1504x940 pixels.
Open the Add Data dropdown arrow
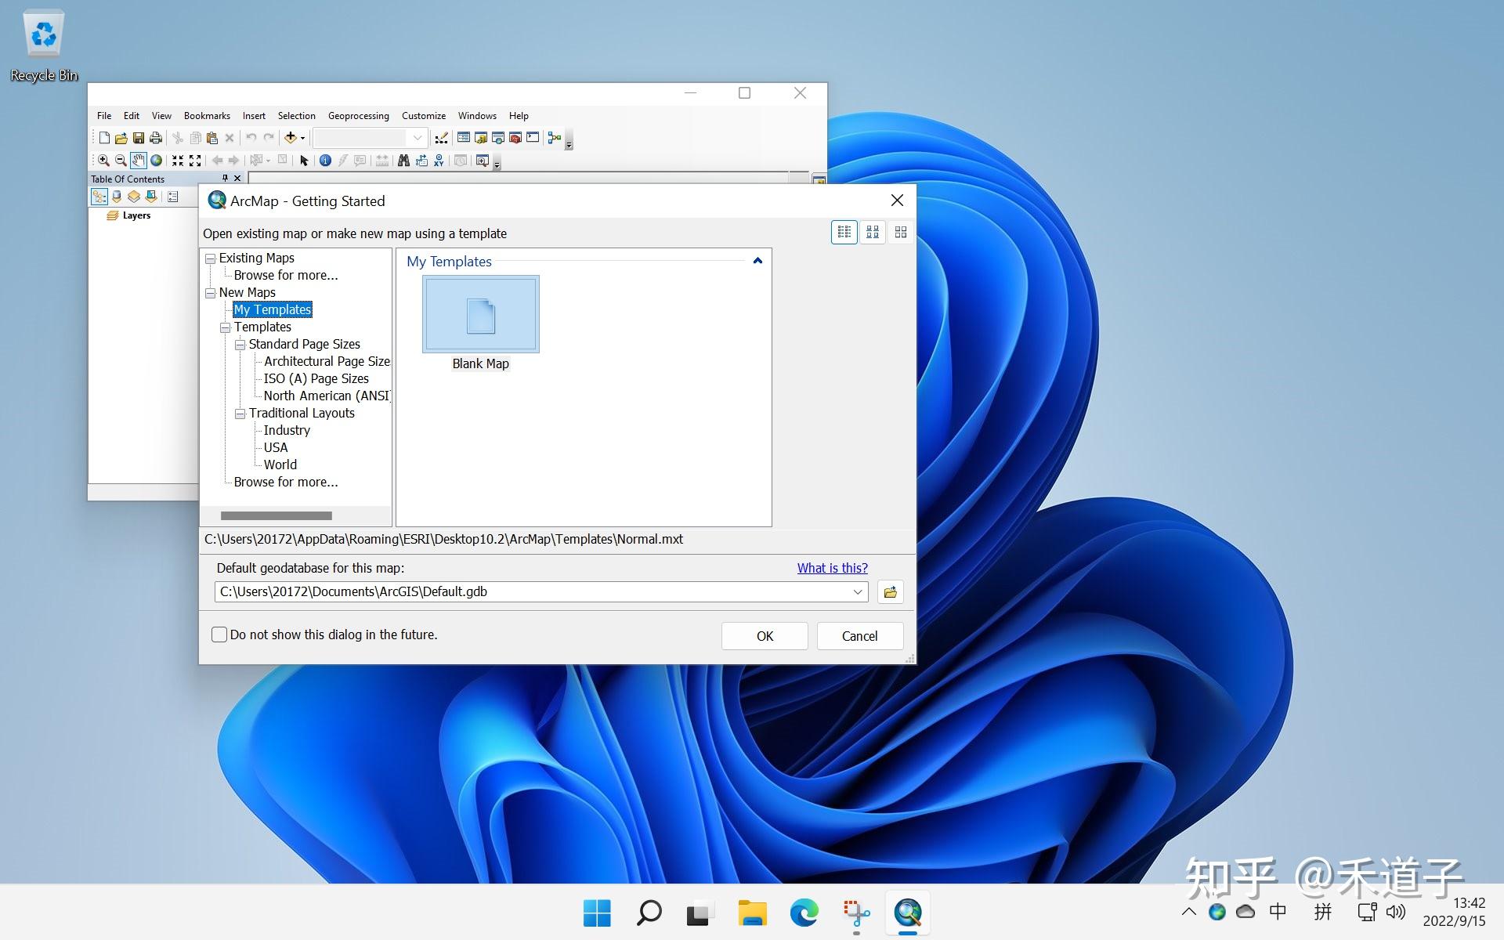[302, 139]
